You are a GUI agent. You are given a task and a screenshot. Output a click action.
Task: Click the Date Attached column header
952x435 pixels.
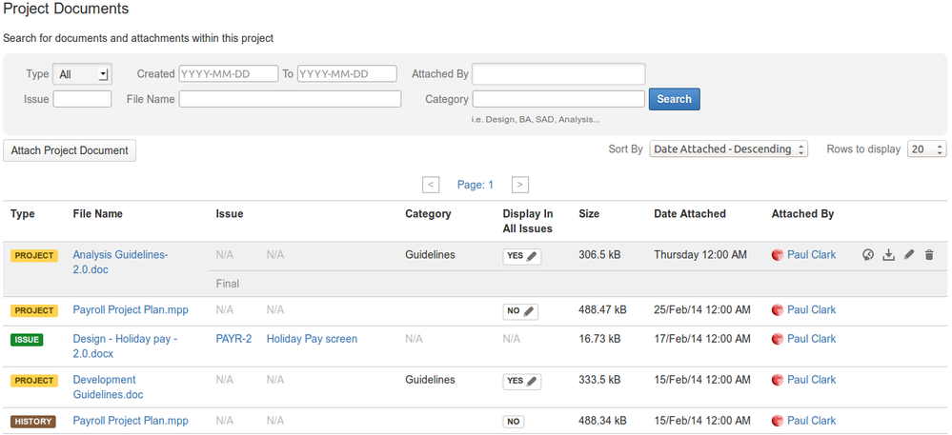point(690,214)
